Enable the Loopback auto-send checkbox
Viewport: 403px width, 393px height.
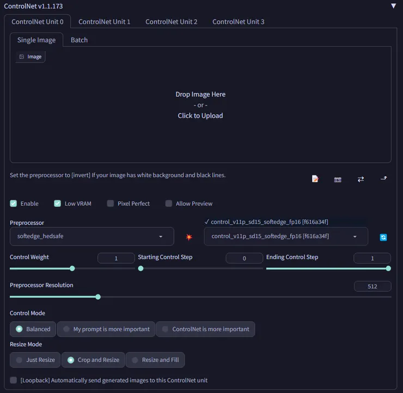(14, 380)
